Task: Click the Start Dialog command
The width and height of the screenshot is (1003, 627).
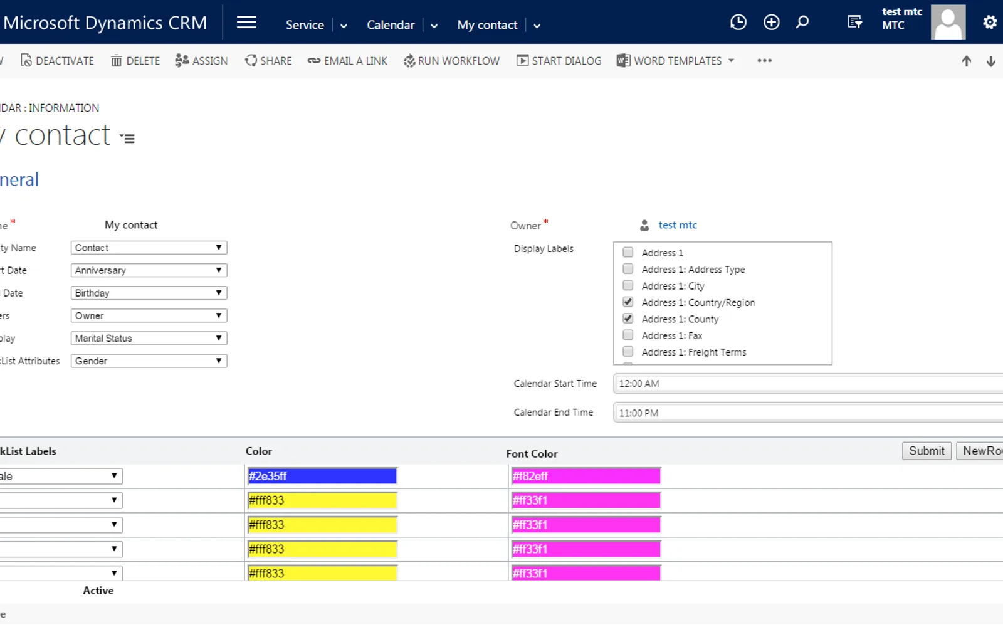Action: coord(559,61)
